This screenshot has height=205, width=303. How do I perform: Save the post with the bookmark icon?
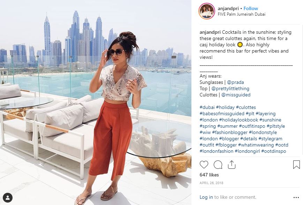[296, 165]
